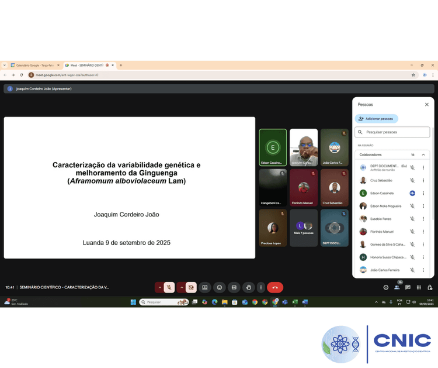
Task: Switch to the Calendário Google tab
Action: [34, 66]
